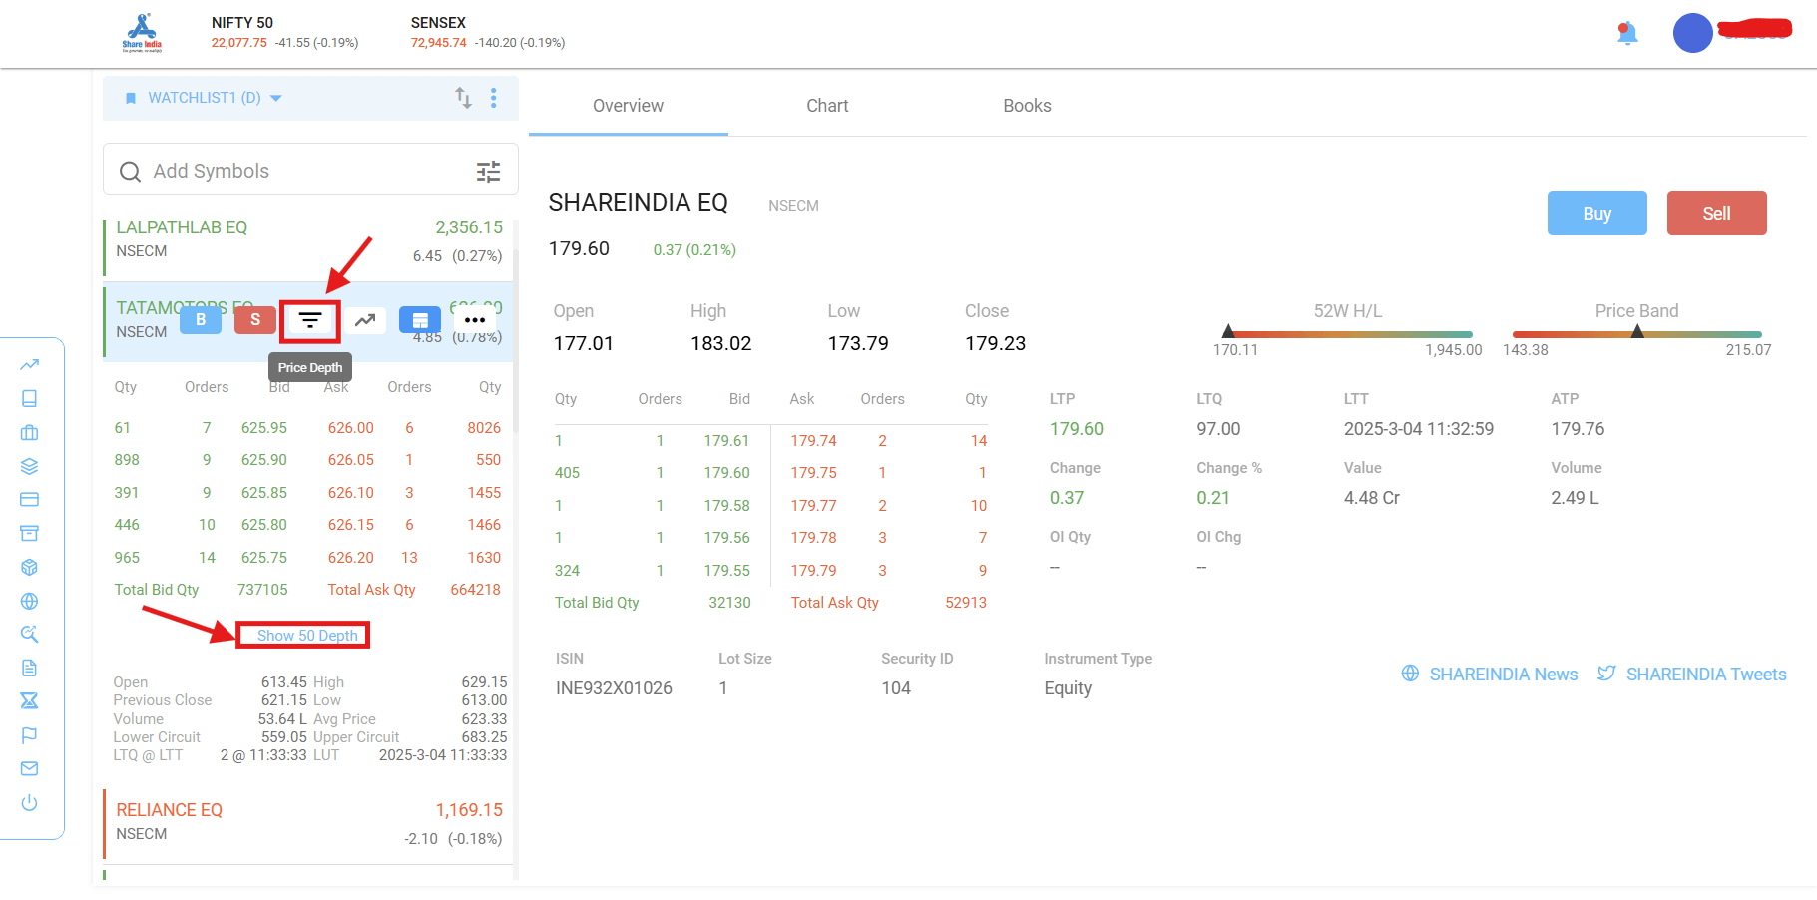Click the watchlist sort arrows icon
1817x900 pixels.
tap(463, 98)
